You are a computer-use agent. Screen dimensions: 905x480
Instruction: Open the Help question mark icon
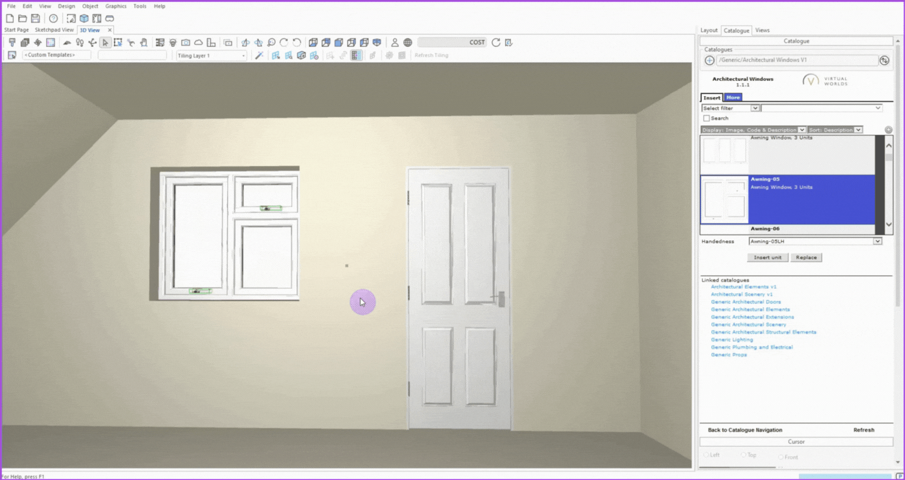pos(53,18)
